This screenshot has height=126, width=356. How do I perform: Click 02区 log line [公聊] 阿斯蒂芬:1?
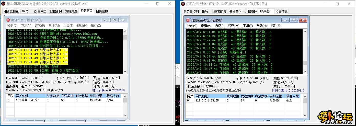click(217, 52)
